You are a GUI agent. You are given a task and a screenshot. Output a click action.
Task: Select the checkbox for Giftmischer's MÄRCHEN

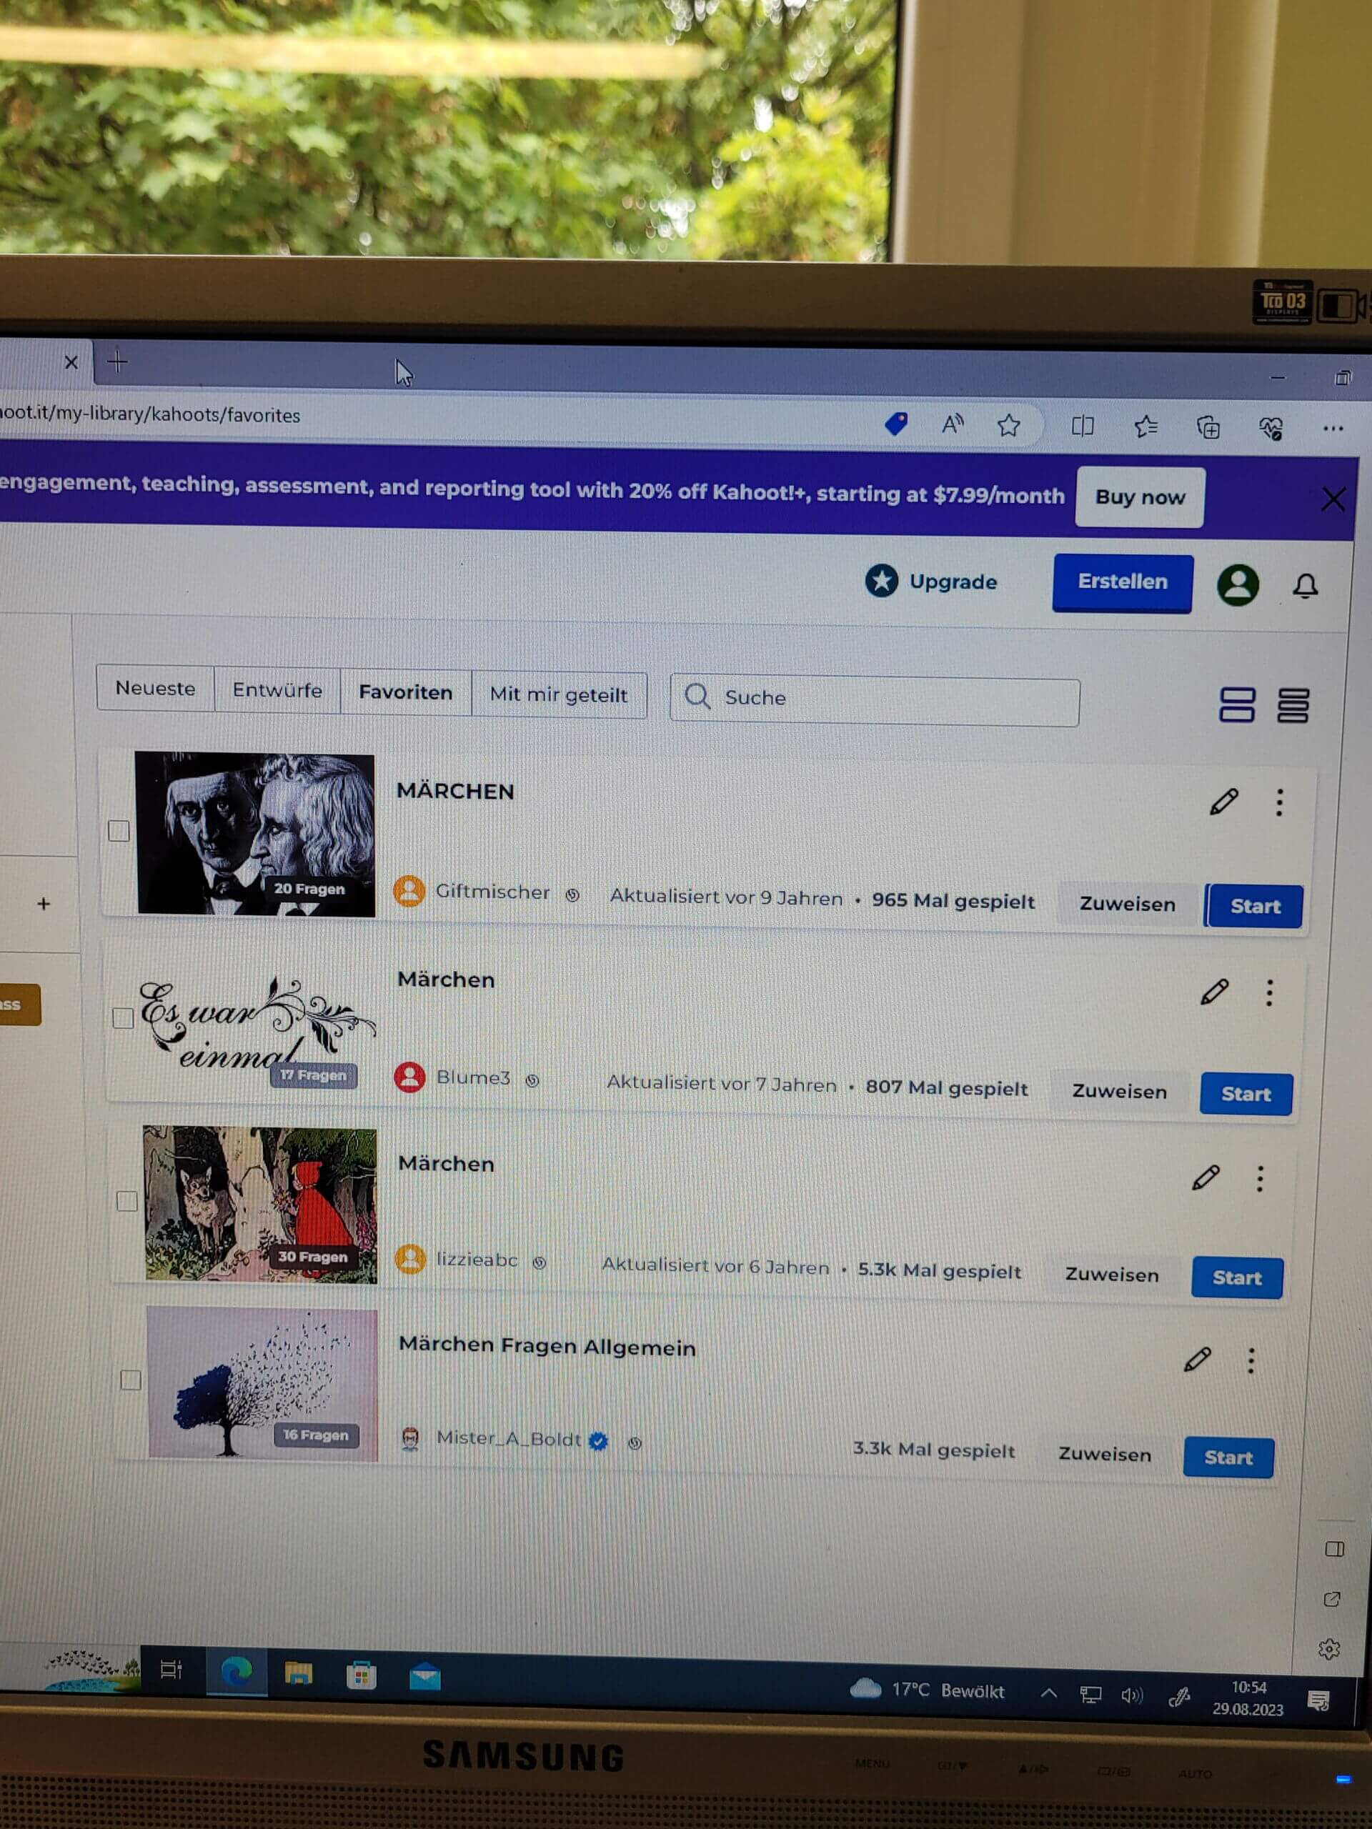click(118, 830)
